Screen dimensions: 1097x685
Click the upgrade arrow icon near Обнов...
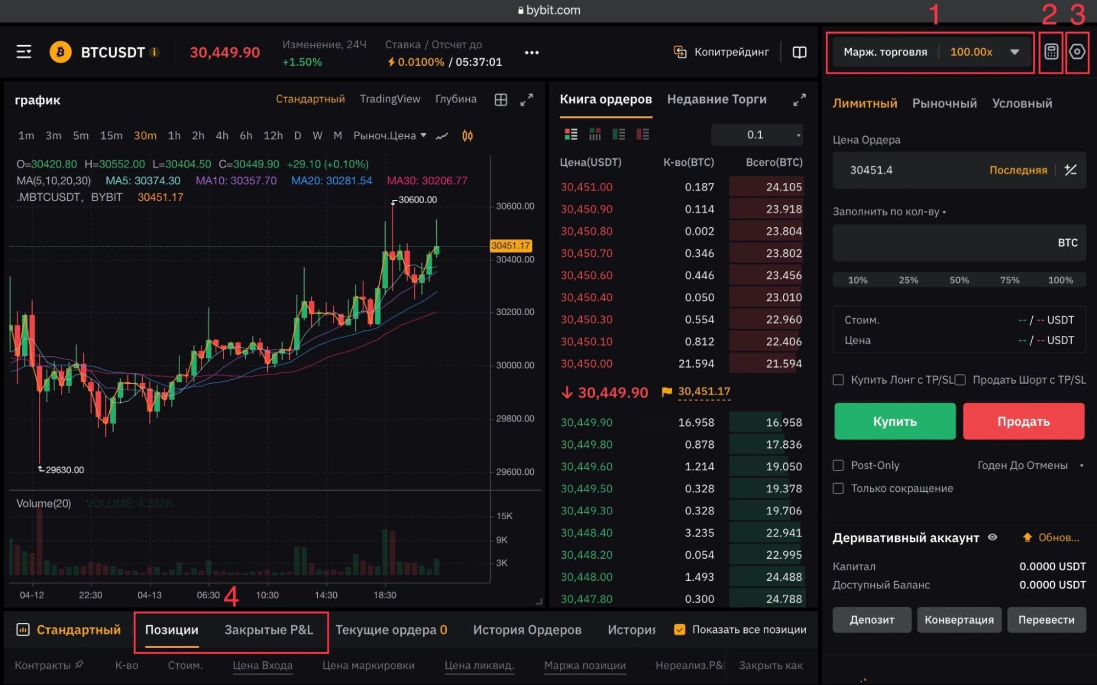tap(1027, 537)
